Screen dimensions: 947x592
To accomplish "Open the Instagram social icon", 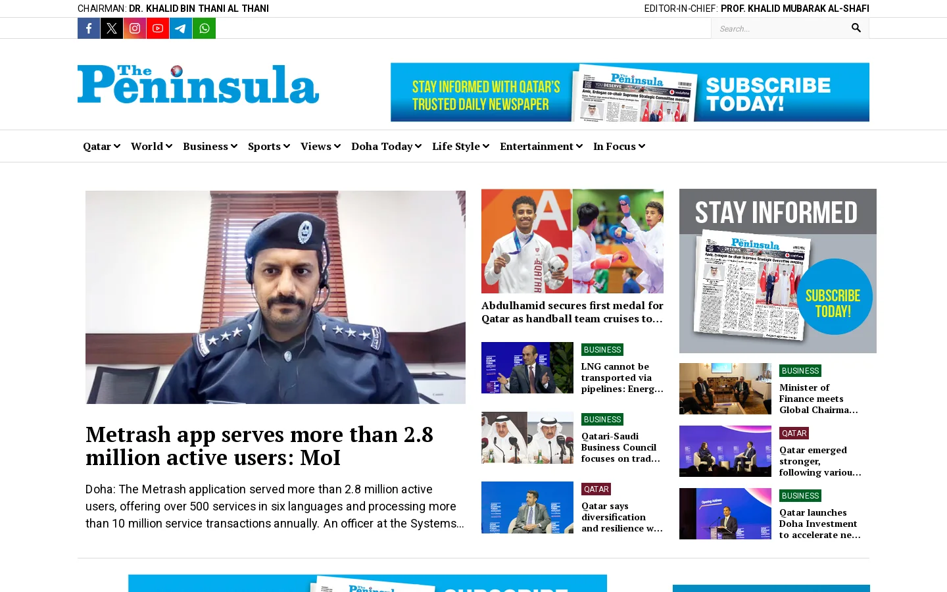I will pos(135,28).
